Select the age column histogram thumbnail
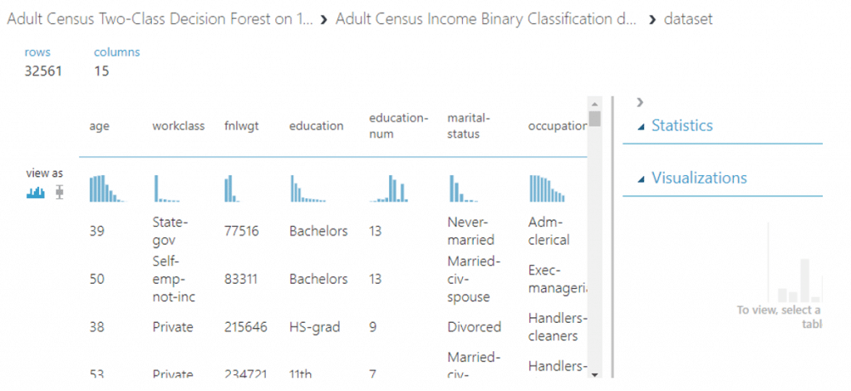Screen dimensions: 851x391 tap(108, 188)
